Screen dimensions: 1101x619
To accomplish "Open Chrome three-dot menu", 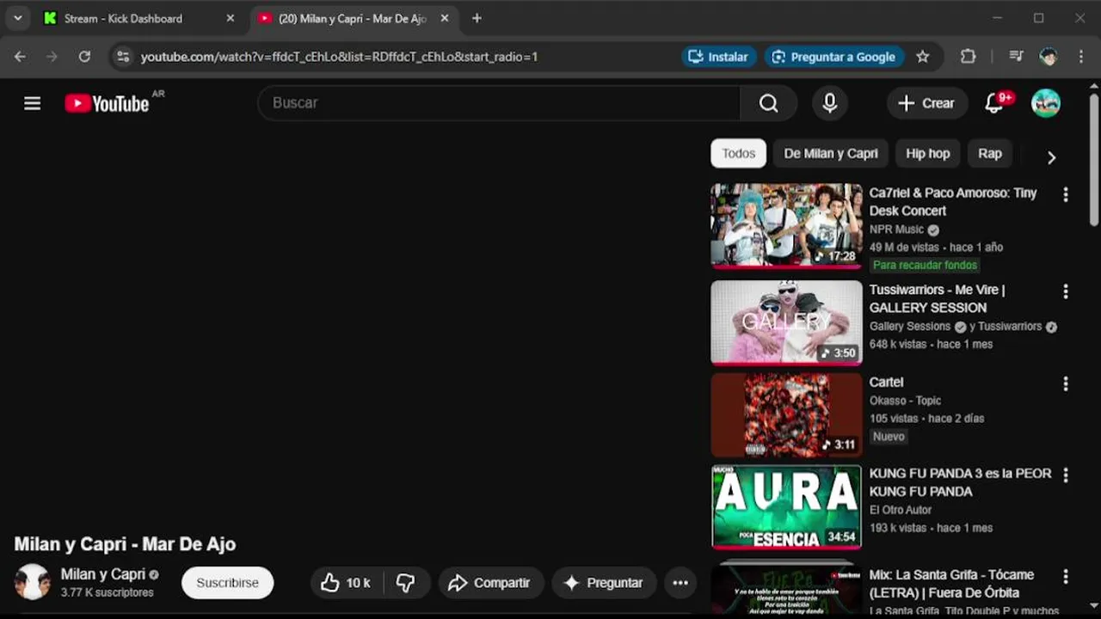I will pos(1081,57).
